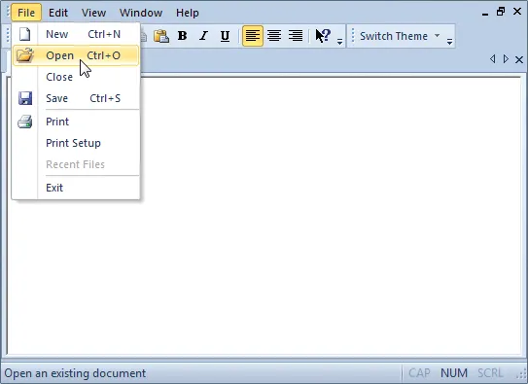
Task: Open the Edit menu
Action: pos(58,13)
